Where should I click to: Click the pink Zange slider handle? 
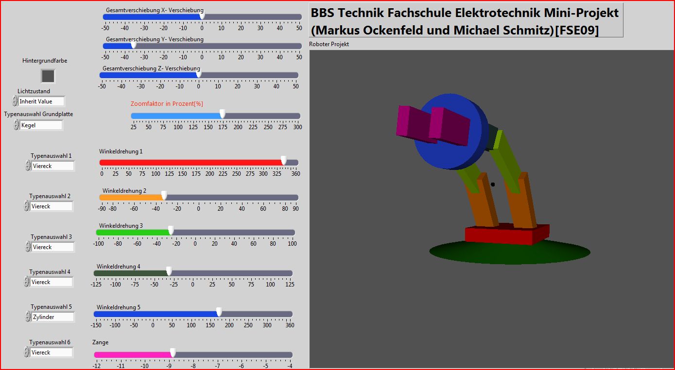tap(173, 353)
